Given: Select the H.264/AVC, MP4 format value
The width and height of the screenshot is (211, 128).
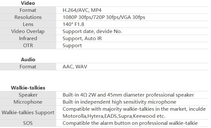Looking at the screenshot, I should (x=82, y=10).
